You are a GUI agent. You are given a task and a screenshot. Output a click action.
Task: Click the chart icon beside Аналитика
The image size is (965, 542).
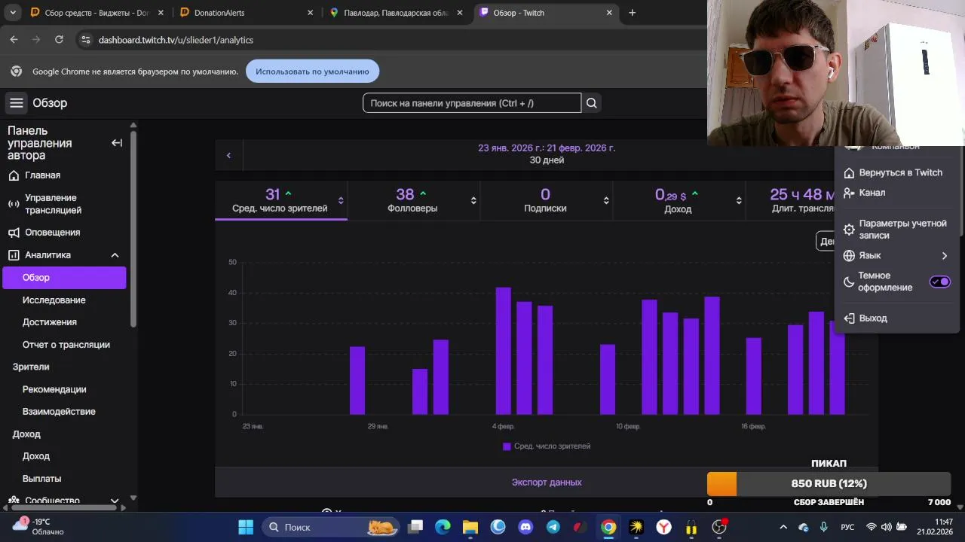pyautogui.click(x=14, y=255)
